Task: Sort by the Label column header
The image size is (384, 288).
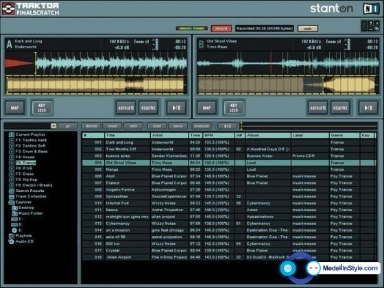Action: [x=310, y=136]
